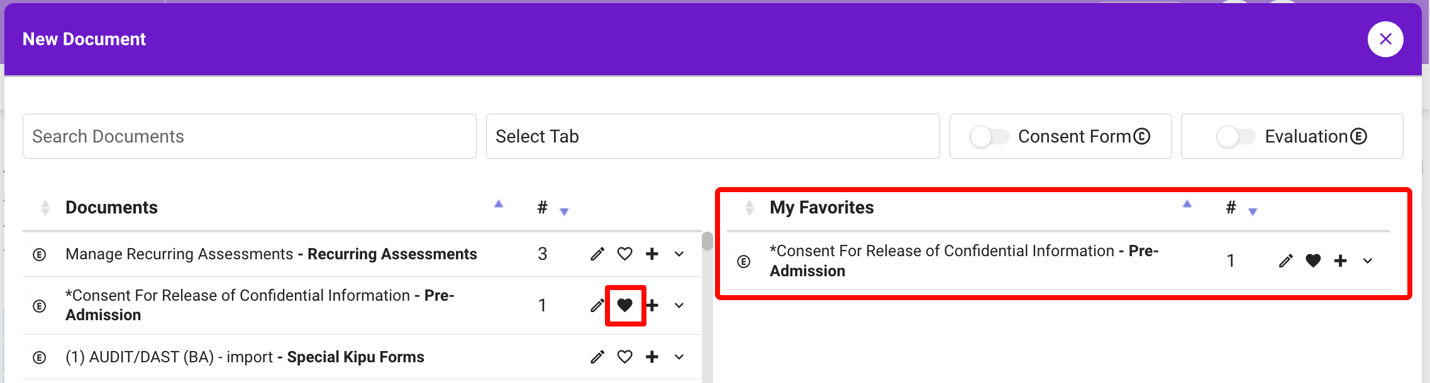Close the New Document dialog

(1385, 39)
